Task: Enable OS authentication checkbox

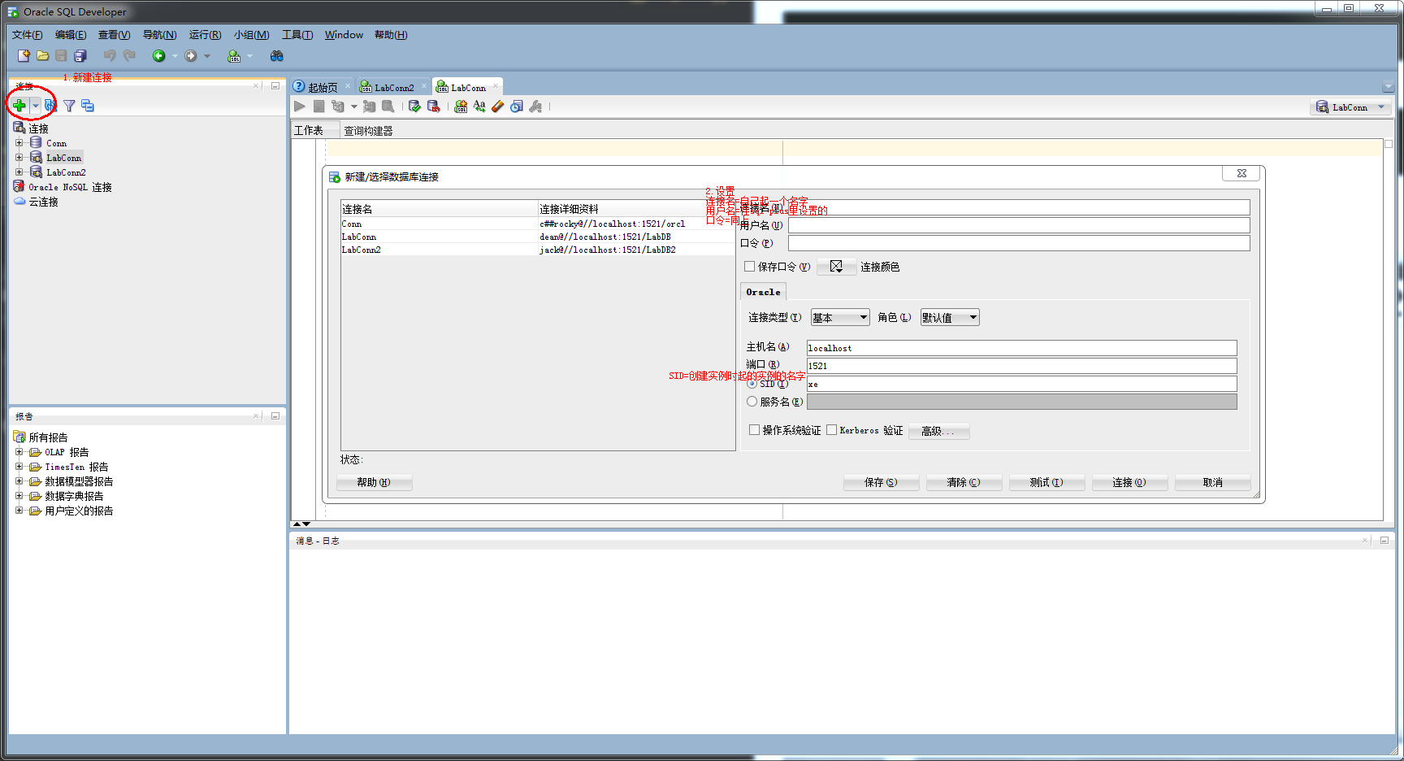Action: click(x=754, y=430)
